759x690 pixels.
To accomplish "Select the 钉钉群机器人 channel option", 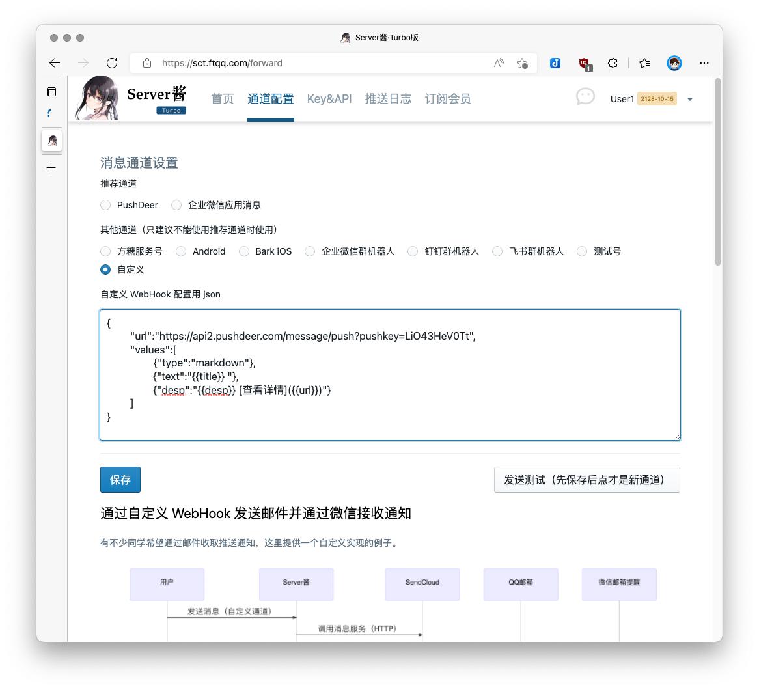I will pyautogui.click(x=413, y=251).
